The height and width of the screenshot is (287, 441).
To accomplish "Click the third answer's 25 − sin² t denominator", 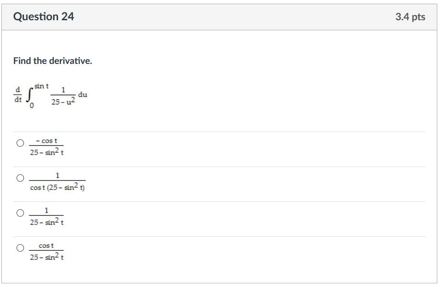I will (x=46, y=222).
